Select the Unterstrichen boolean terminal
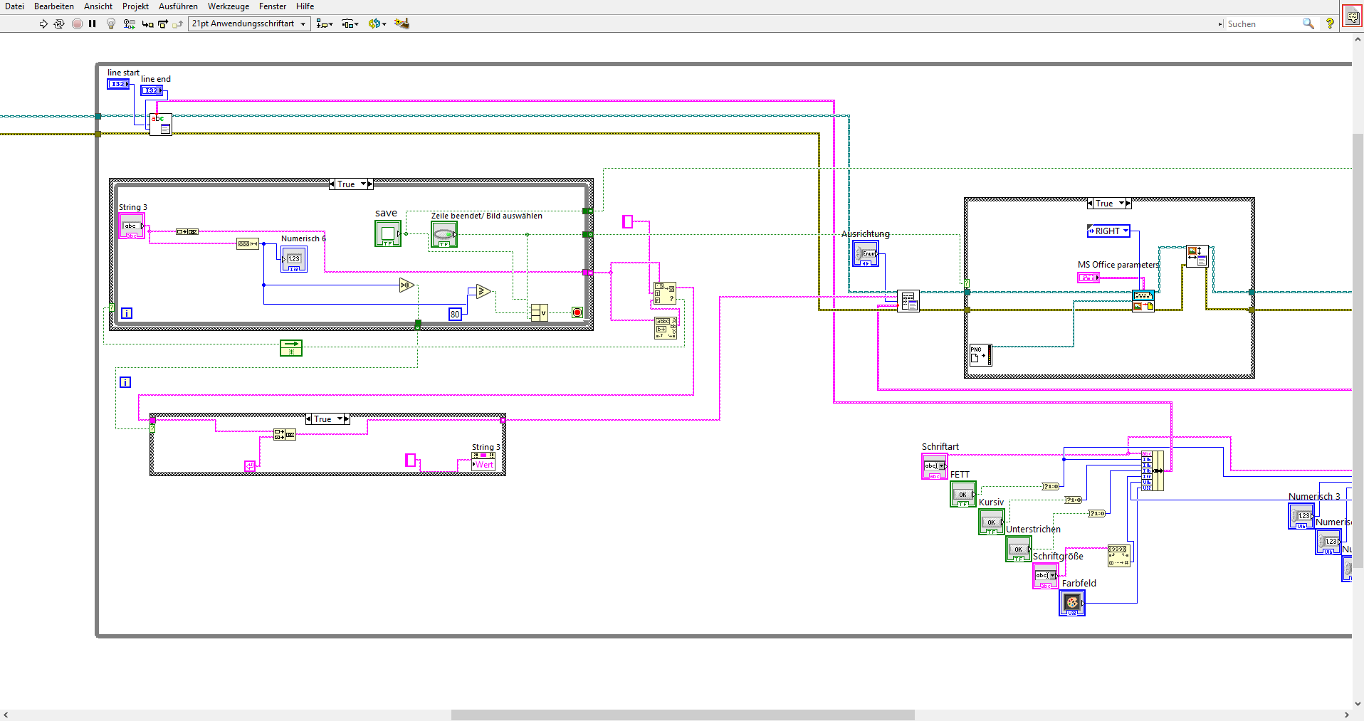This screenshot has width=1364, height=721. [1019, 549]
